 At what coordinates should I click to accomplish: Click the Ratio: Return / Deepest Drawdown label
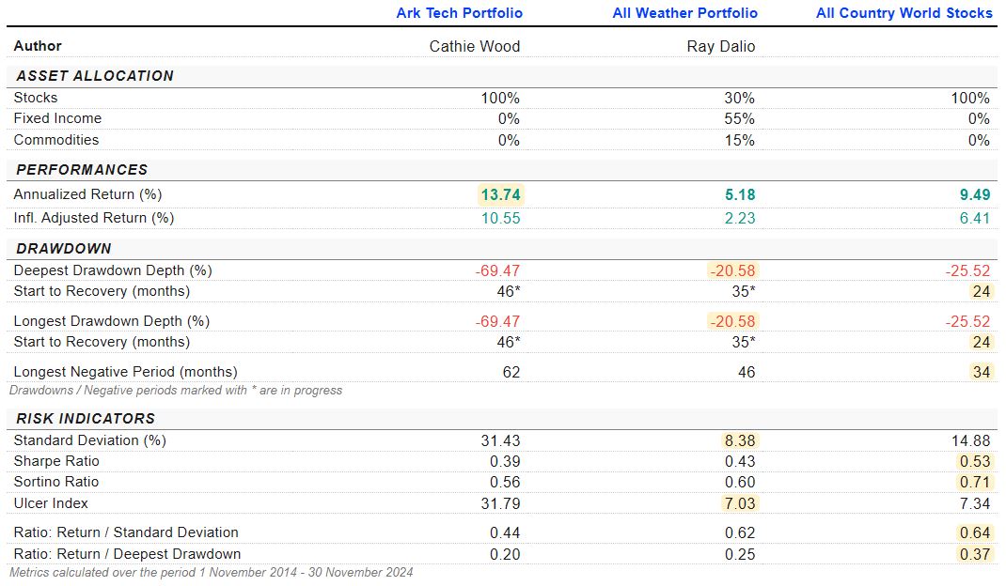tap(128, 554)
